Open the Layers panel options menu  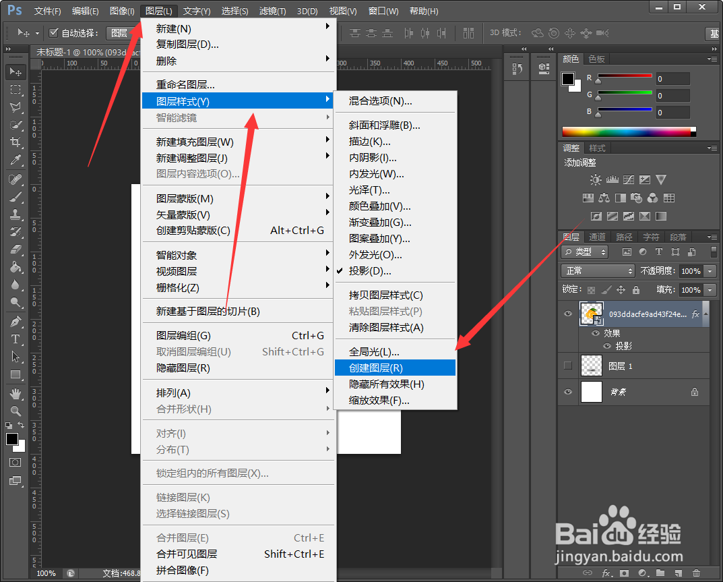[712, 237]
